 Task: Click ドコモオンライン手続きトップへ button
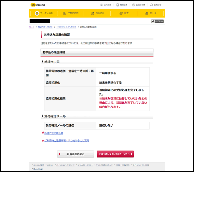coord(115,154)
